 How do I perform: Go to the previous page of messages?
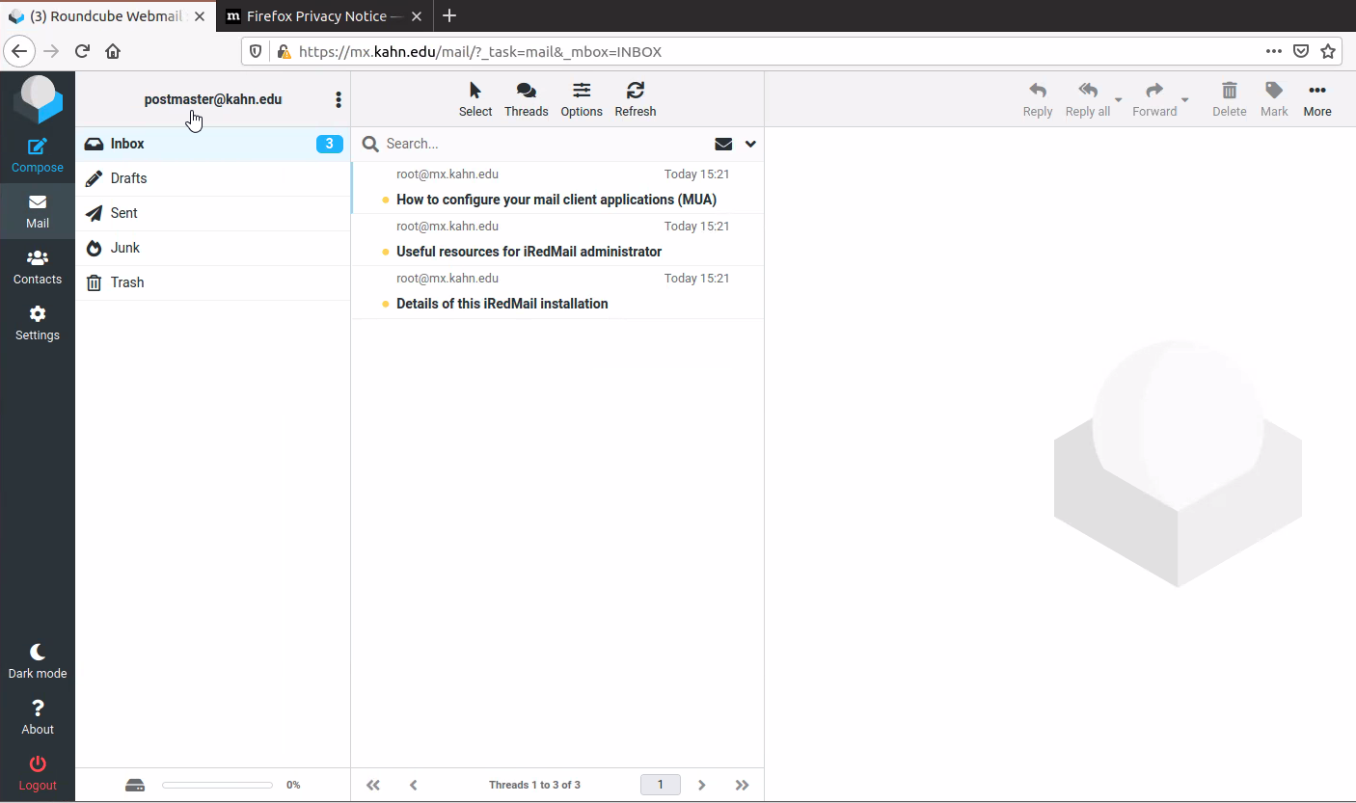pyautogui.click(x=414, y=785)
